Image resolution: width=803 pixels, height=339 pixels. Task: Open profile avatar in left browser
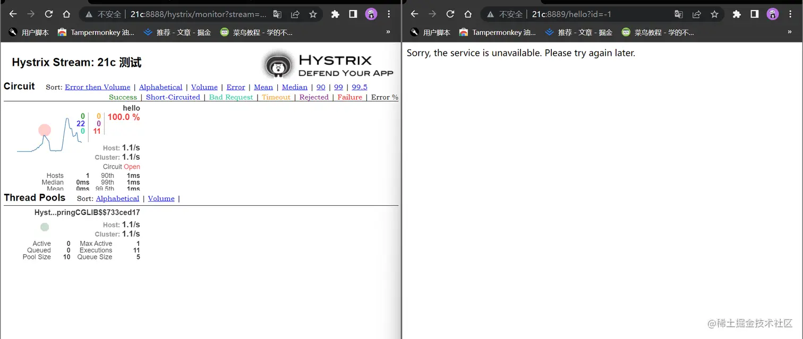tap(371, 14)
